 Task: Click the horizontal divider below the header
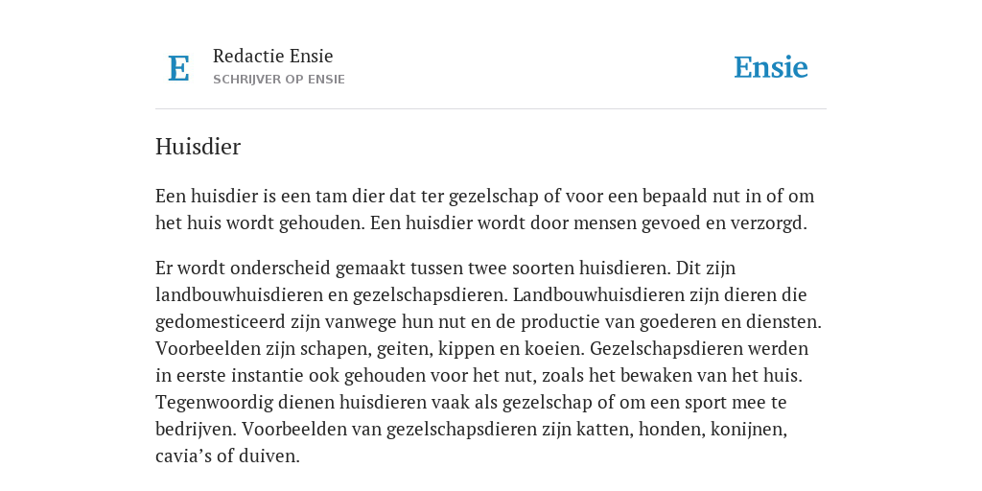point(491,109)
